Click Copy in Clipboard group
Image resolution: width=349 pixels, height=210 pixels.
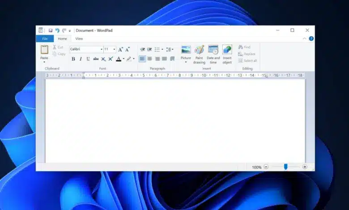tap(59, 54)
